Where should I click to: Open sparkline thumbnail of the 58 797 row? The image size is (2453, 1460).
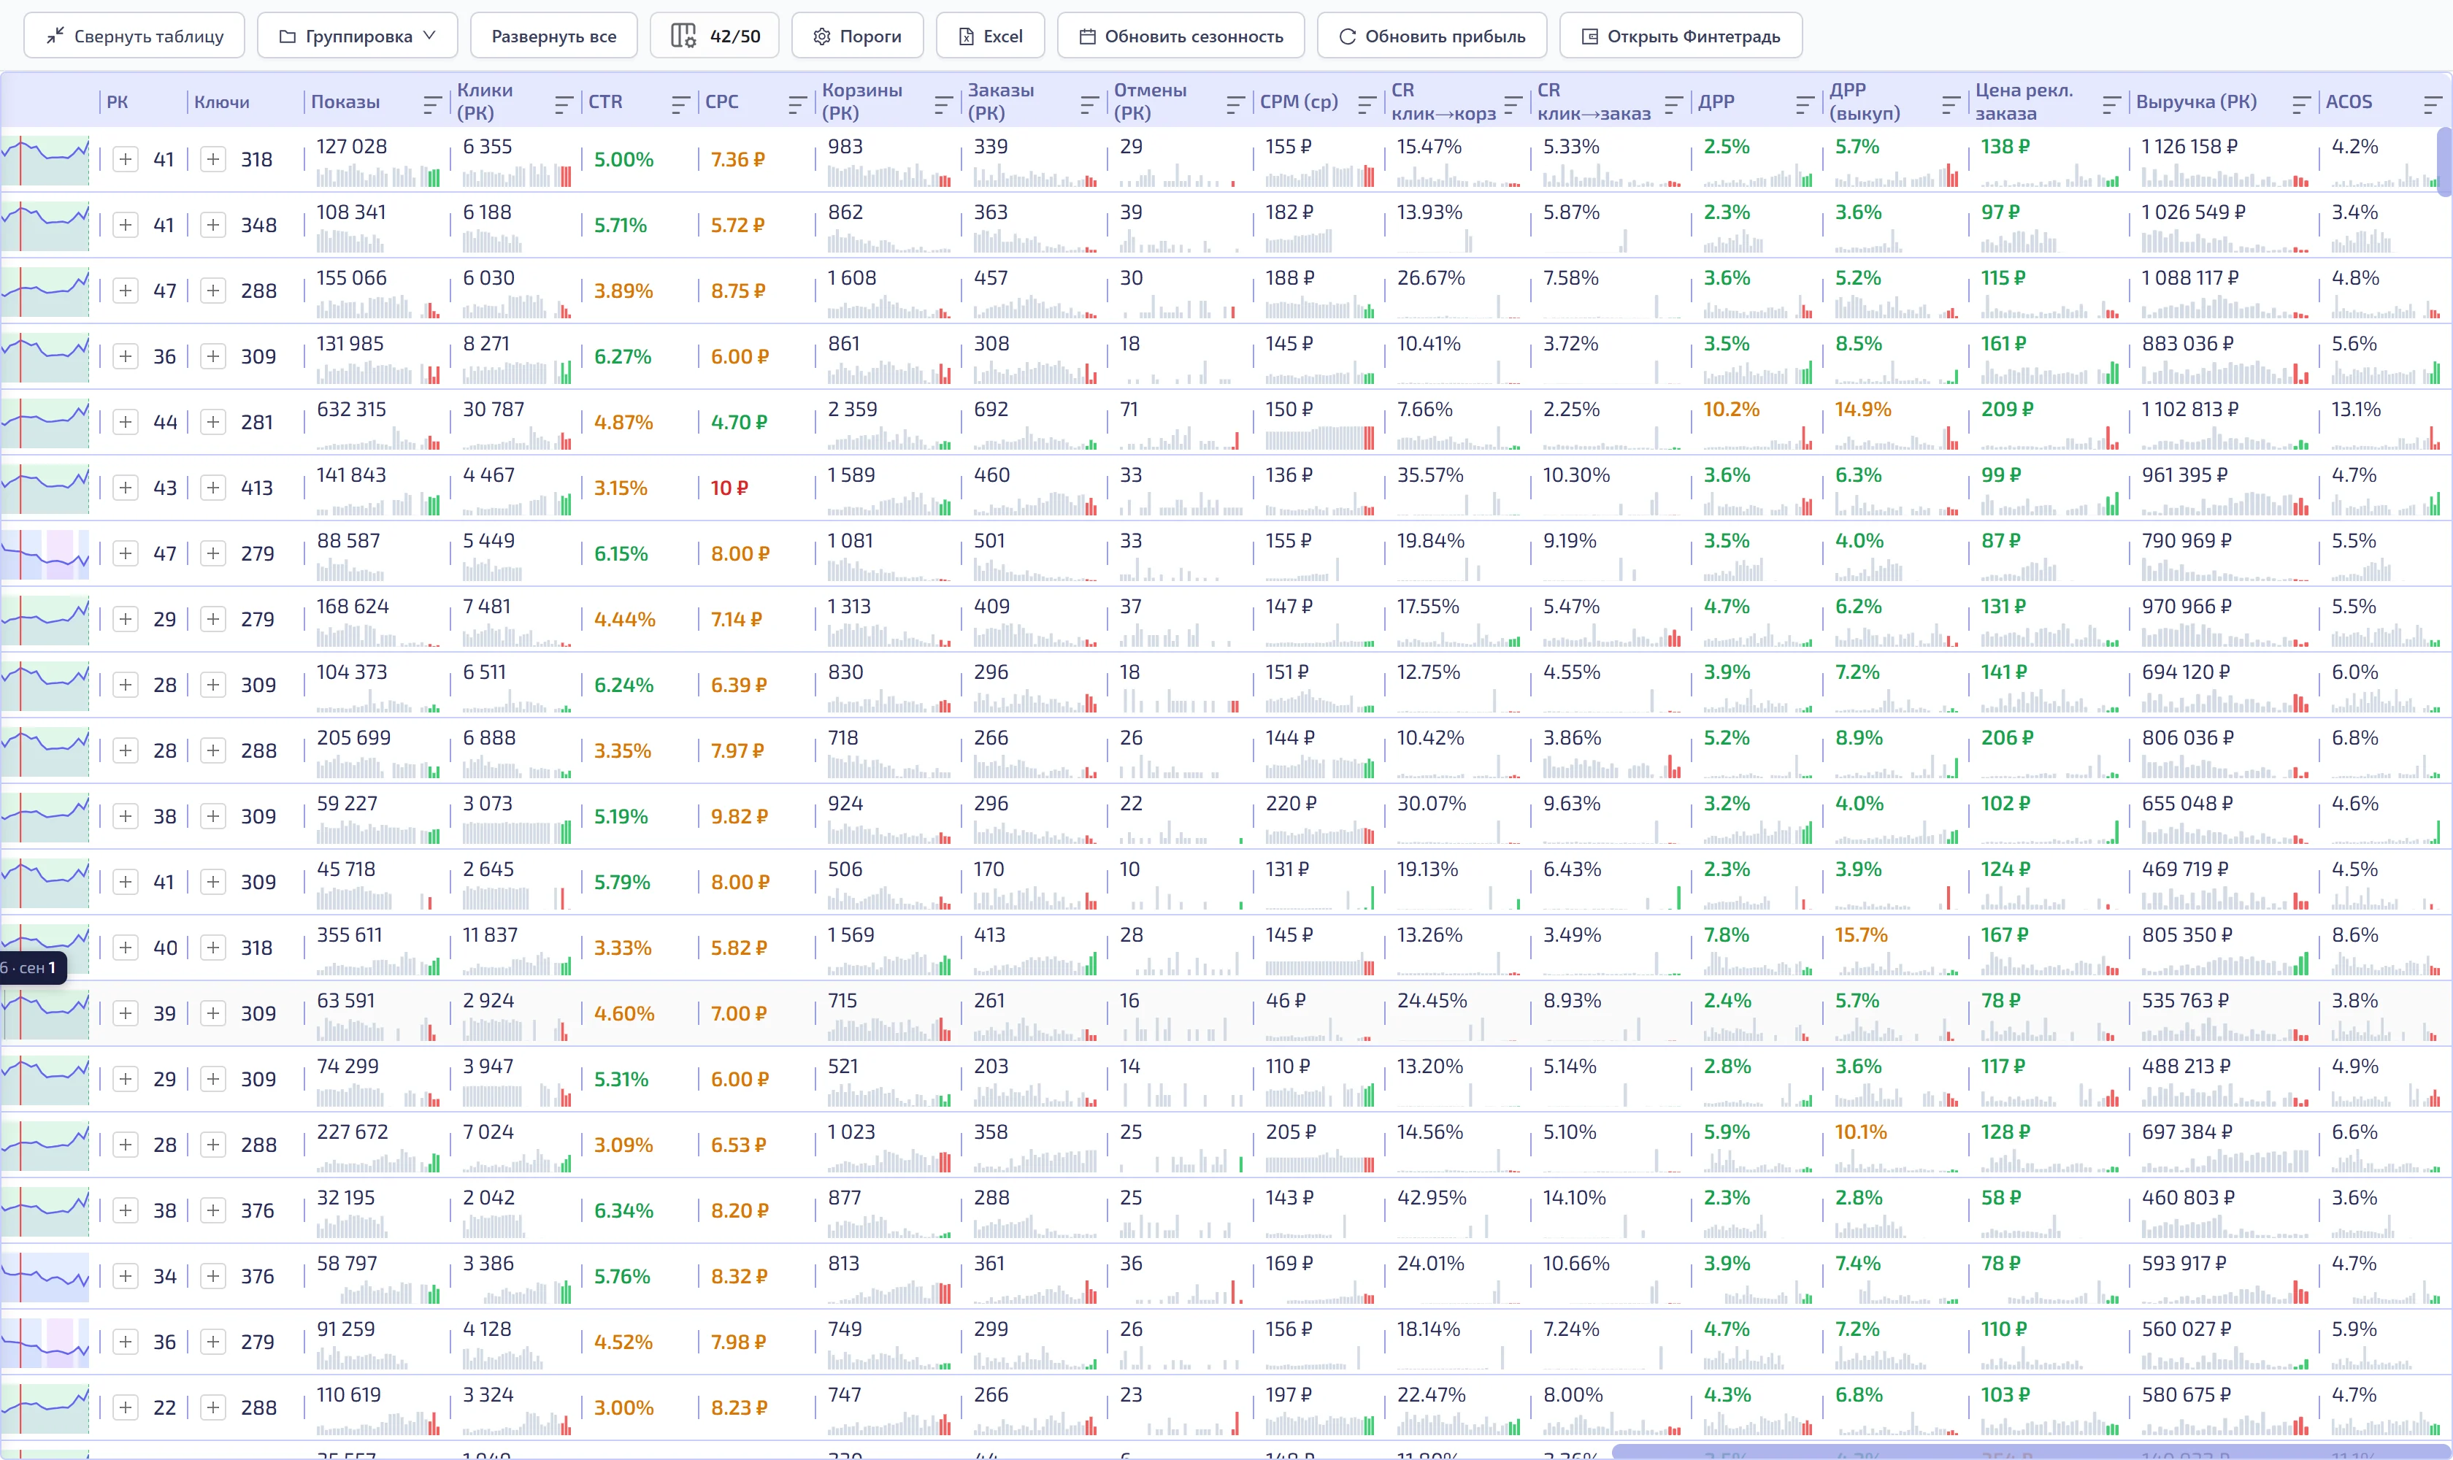[45, 1277]
